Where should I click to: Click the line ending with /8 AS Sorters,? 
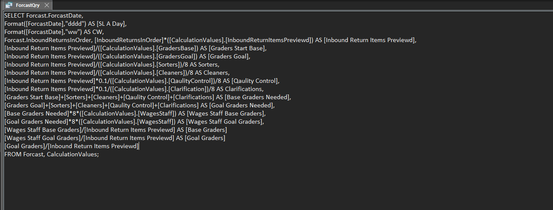pos(112,64)
